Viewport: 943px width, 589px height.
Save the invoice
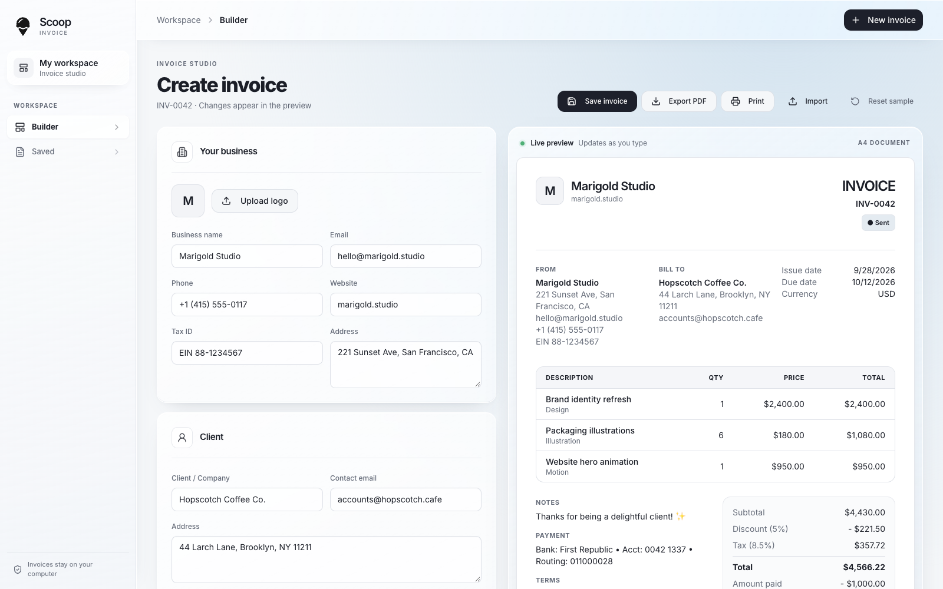pyautogui.click(x=597, y=101)
